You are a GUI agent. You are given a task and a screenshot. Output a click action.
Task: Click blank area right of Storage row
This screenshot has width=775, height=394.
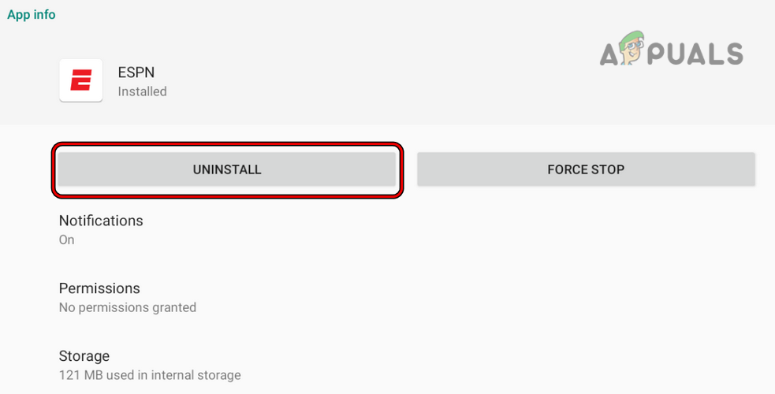(x=473, y=365)
